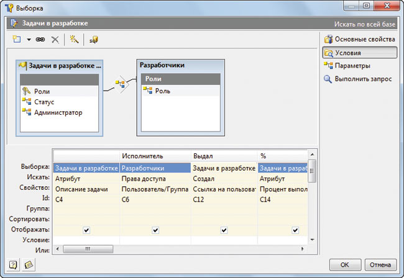Click the chain link toolbar icon
404x278 pixels.
point(41,39)
